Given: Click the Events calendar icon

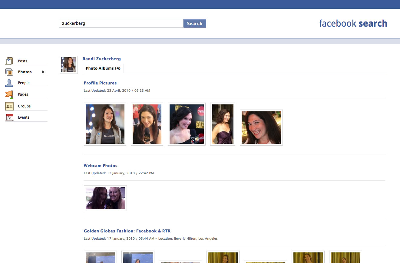Looking at the screenshot, I should click(x=9, y=117).
